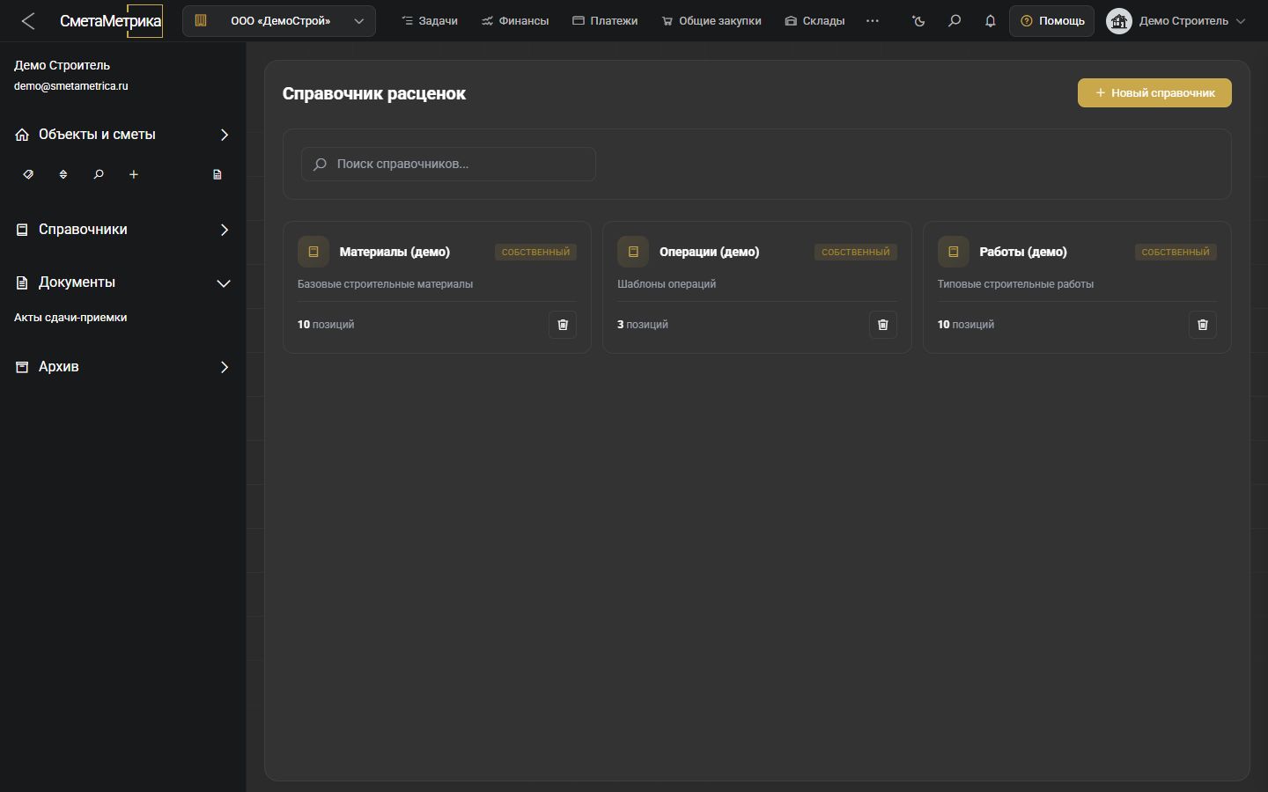Collapse the Документы sidebar section
This screenshot has height=792, width=1268.
click(x=123, y=282)
